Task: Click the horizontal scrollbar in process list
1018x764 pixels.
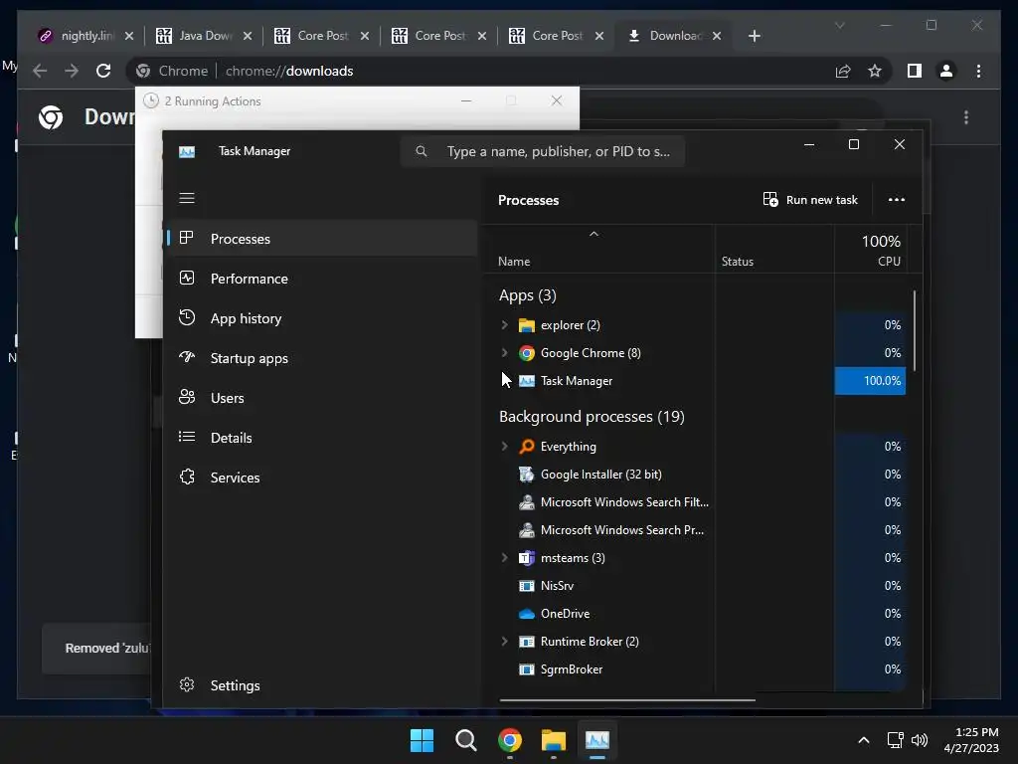Action: 627,700
